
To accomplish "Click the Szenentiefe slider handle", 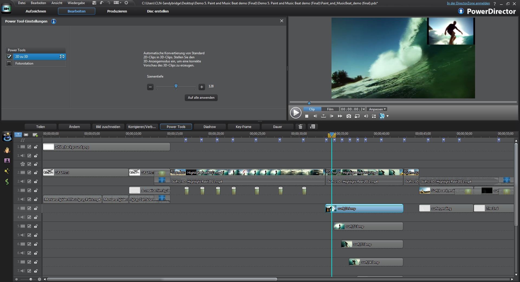I will click(x=176, y=86).
